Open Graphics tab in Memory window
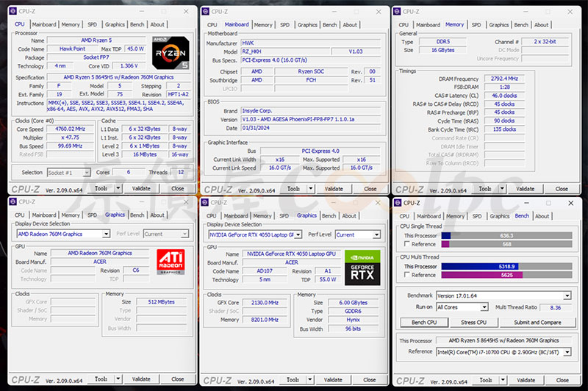Viewport: 588px width, 391px height. (499, 25)
